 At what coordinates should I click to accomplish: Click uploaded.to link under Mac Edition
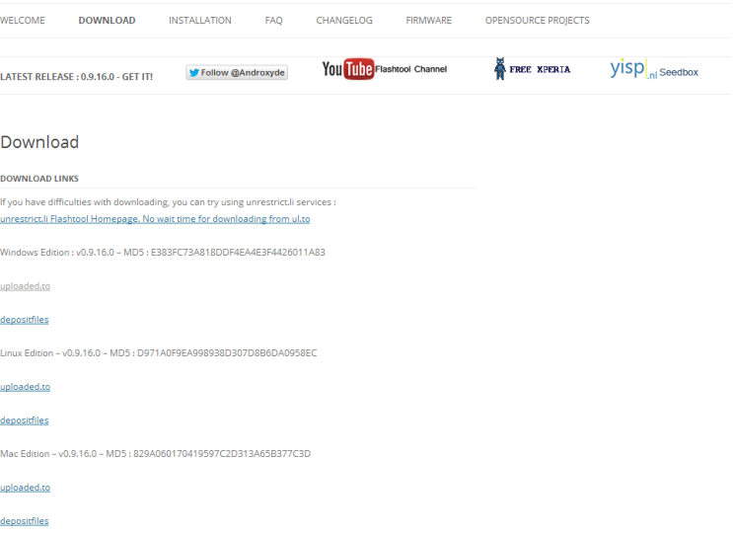click(26, 488)
